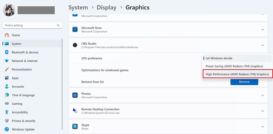Click the Gaming controller icon
Screen dimensions: 273x134
point(6,104)
